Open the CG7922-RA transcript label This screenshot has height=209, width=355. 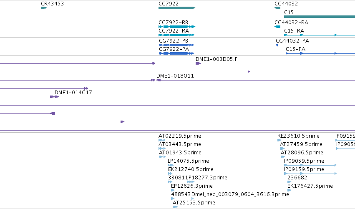pyautogui.click(x=174, y=31)
